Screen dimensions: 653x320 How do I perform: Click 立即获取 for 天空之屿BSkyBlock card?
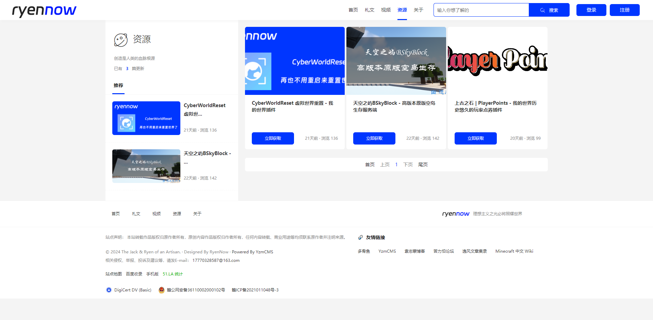pos(374,138)
